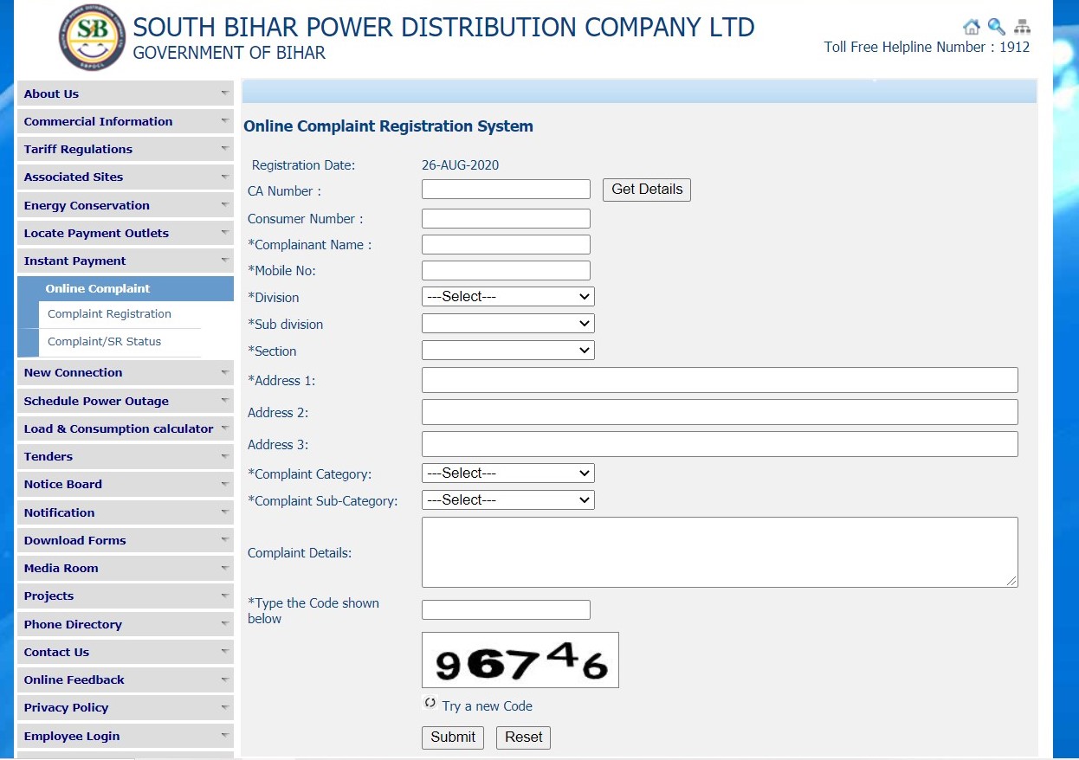Open the Sub division dropdown
Screen dimensions: 1079x760
click(x=508, y=324)
